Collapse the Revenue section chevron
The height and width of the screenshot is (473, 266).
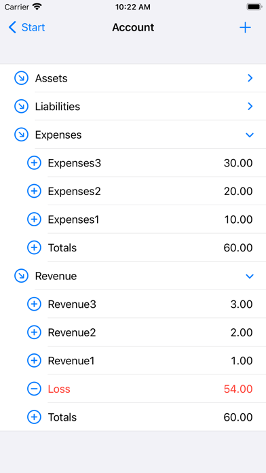tap(250, 277)
